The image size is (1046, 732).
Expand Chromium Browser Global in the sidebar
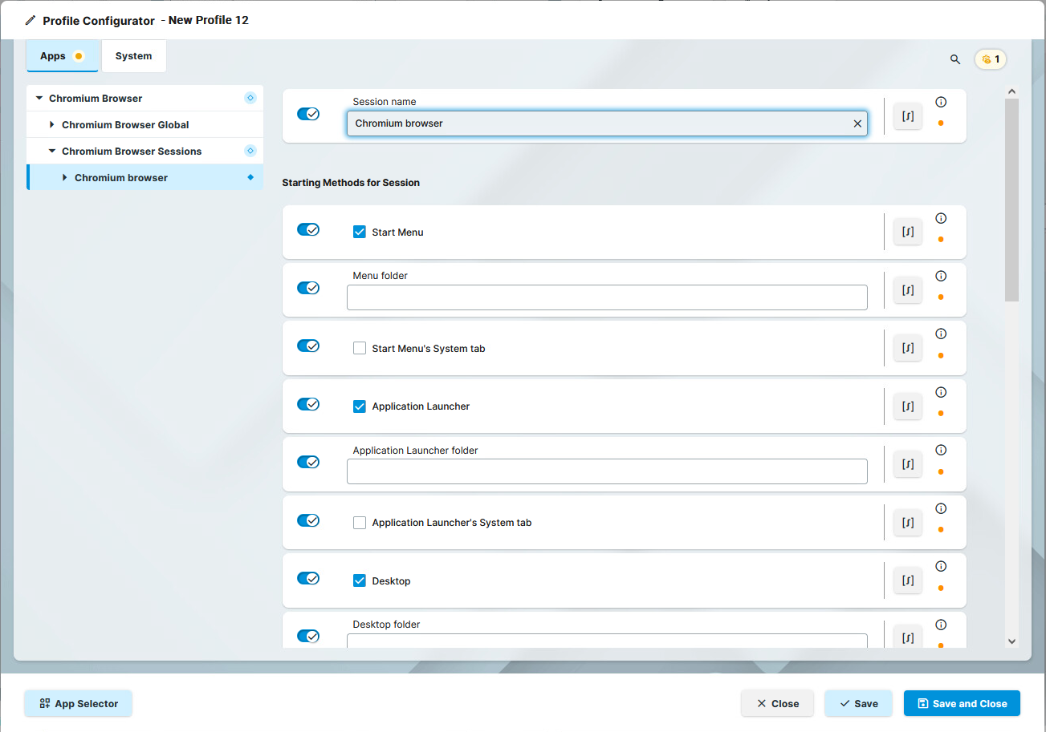[51, 124]
